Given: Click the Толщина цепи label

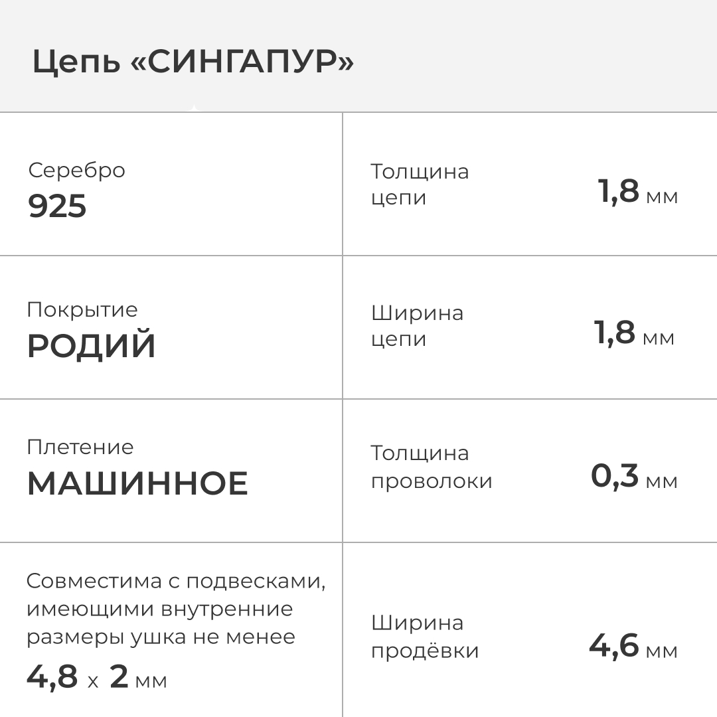Looking at the screenshot, I should pyautogui.click(x=420, y=185).
